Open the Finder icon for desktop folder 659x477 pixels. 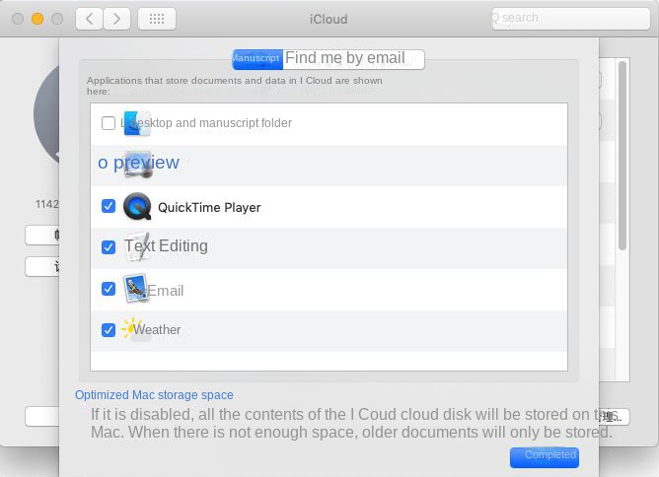click(137, 123)
